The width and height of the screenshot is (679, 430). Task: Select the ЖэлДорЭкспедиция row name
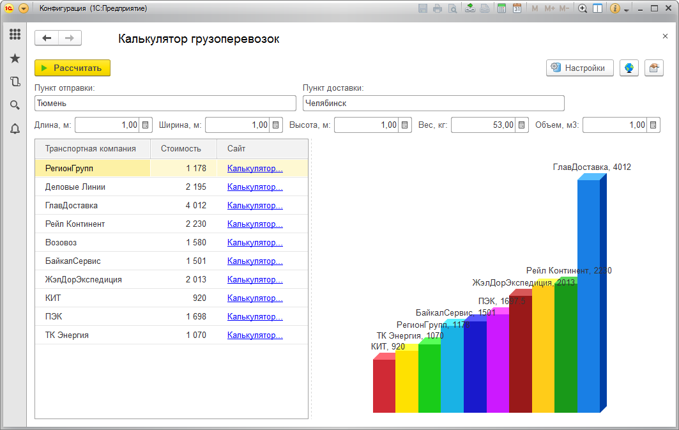coord(84,280)
